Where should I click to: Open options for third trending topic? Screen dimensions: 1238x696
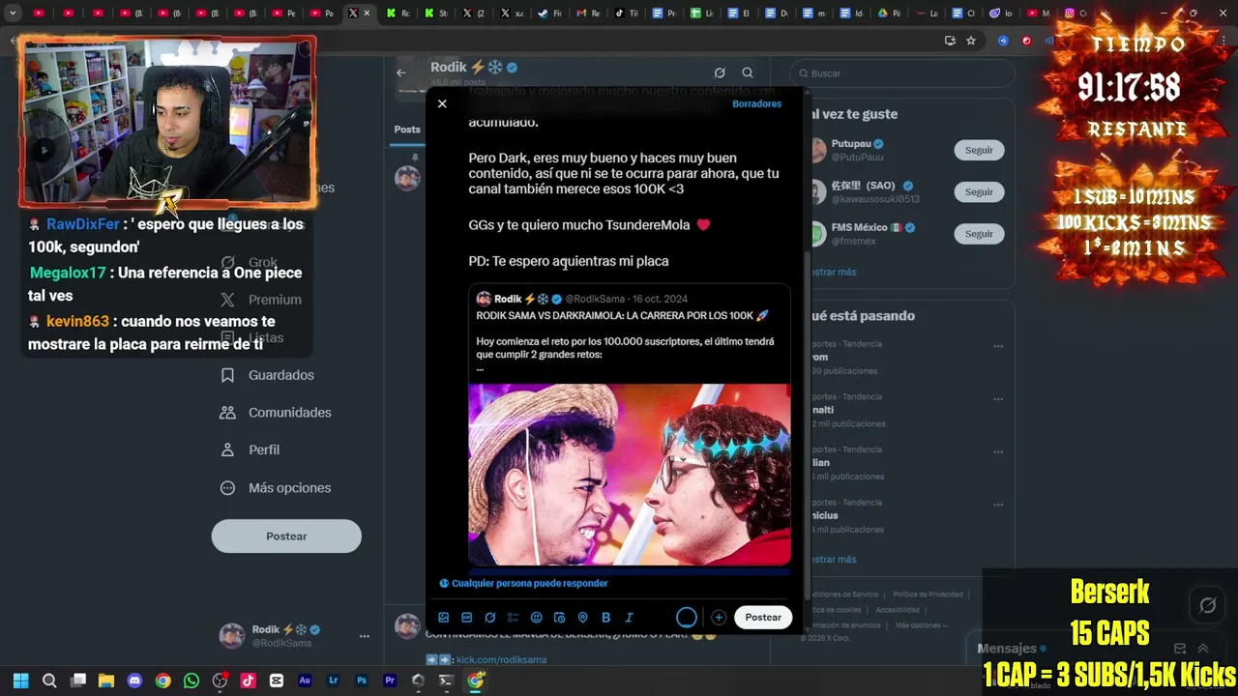pos(998,452)
